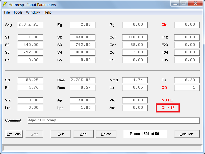This screenshot has height=154, width=205.
Task: Select the Re input field
Action: coord(187,80)
